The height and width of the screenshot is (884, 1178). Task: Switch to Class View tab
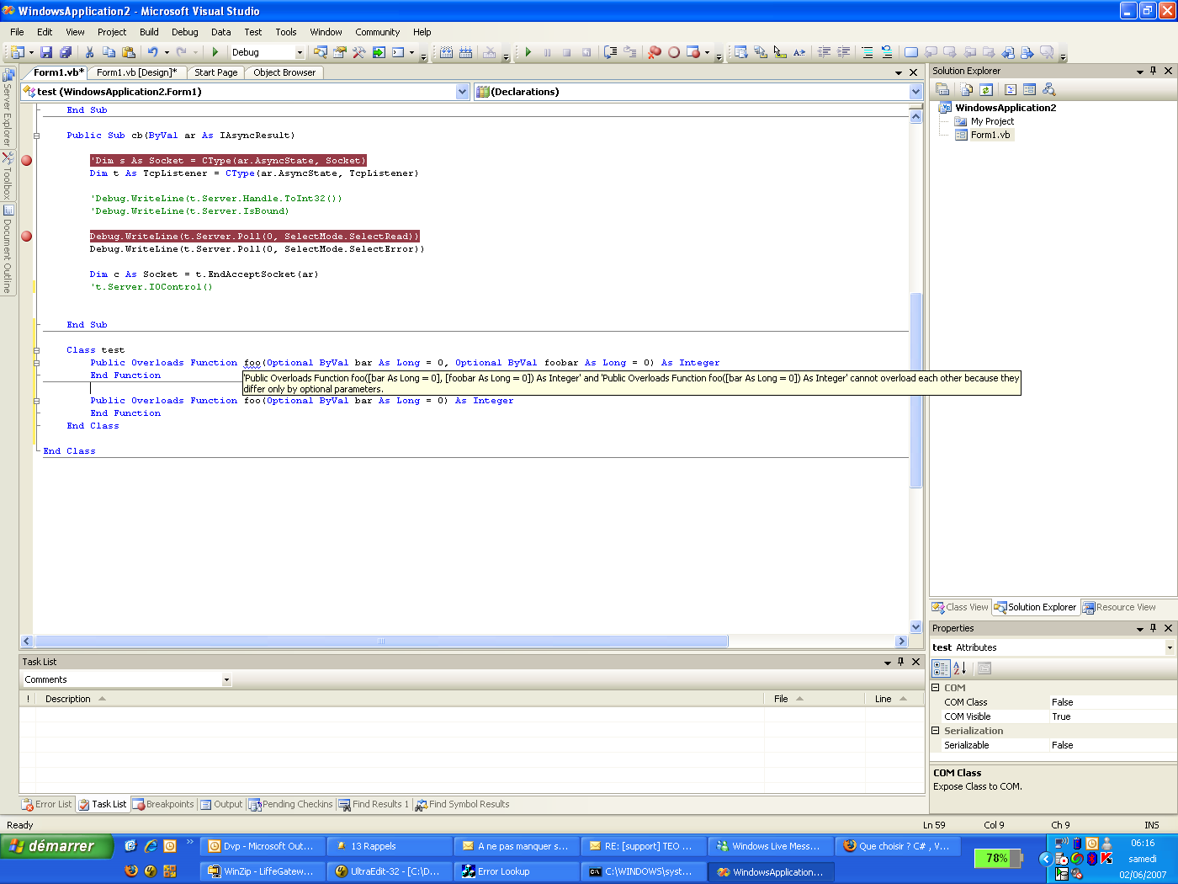(x=960, y=607)
